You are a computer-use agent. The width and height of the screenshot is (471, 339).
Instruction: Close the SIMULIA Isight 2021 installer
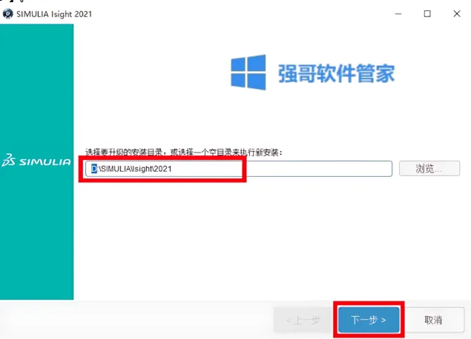tap(457, 14)
